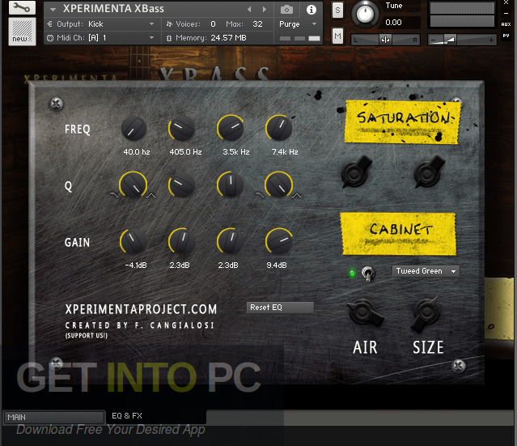This screenshot has width=517, height=446.
Task: Mute the instrument with M button
Action: (x=337, y=36)
